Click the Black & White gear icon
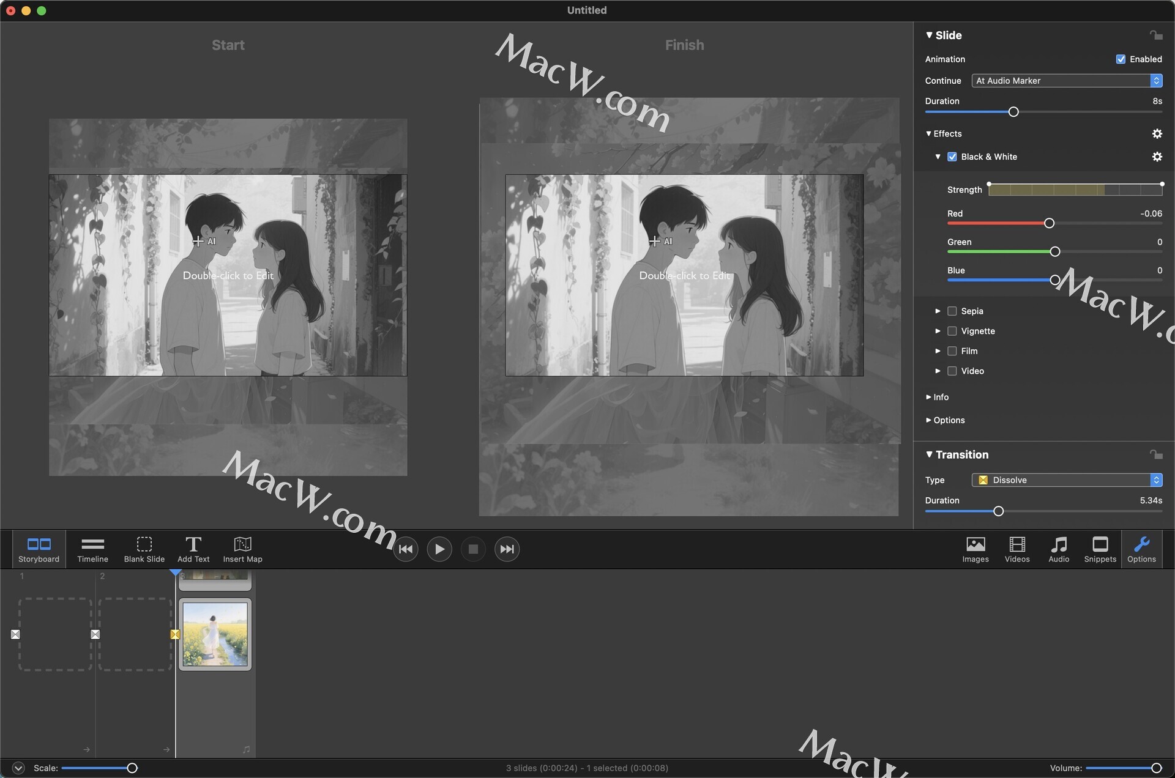 [x=1157, y=157]
